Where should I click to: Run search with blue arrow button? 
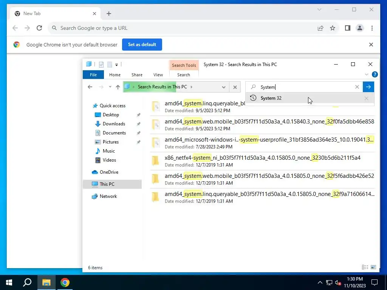tap(368, 87)
